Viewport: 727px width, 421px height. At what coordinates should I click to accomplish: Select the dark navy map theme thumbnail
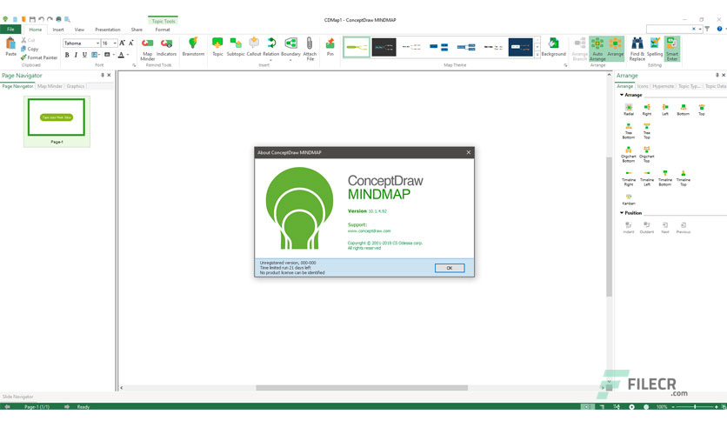point(521,47)
